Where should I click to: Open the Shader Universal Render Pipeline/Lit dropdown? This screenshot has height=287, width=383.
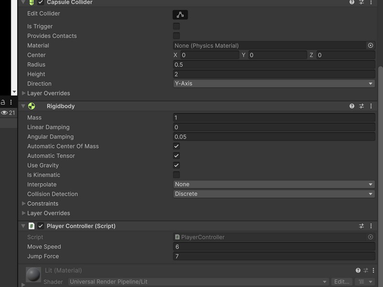tap(198, 282)
